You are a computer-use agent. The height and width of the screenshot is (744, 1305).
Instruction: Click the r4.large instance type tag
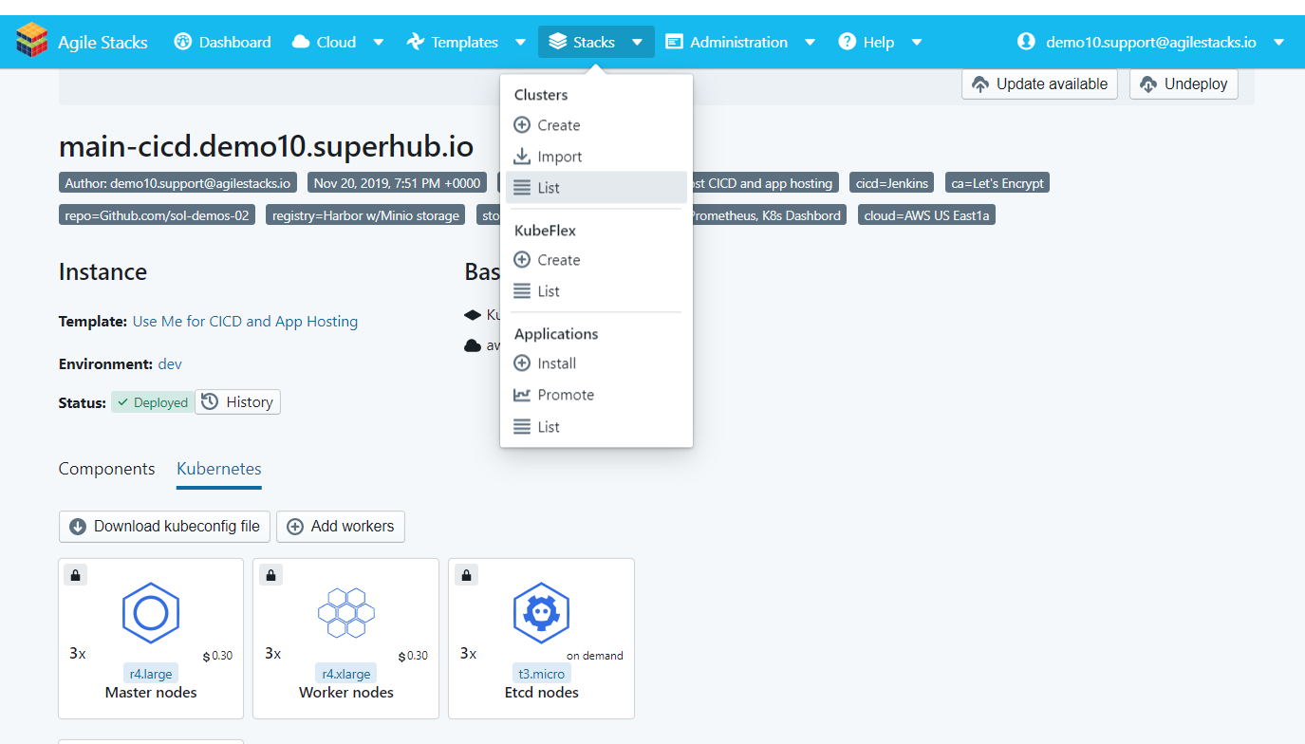pyautogui.click(x=151, y=674)
